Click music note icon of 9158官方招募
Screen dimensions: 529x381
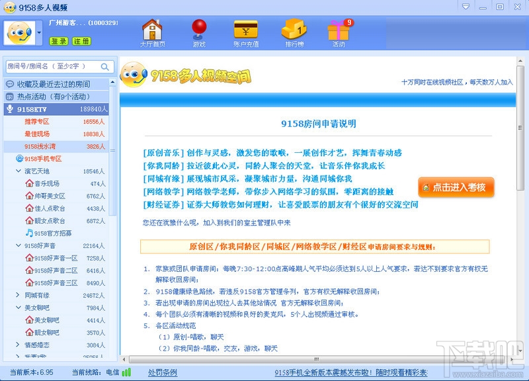tap(29, 233)
